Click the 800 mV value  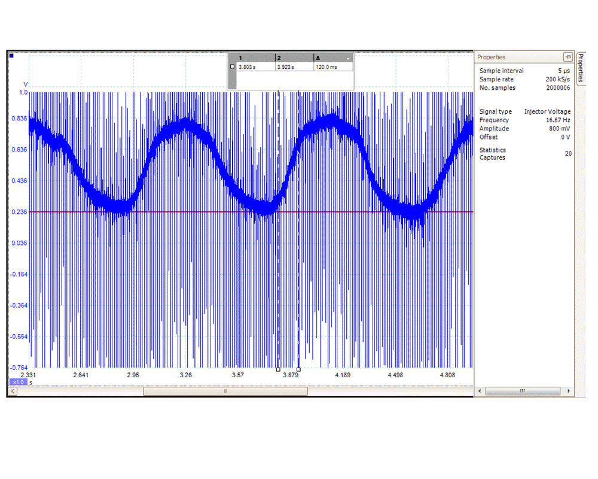tap(560, 129)
